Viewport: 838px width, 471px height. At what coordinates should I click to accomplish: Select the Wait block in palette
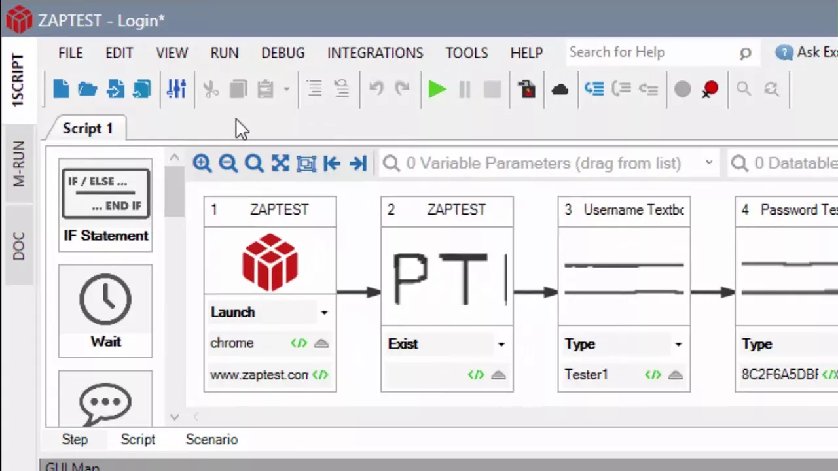(x=105, y=311)
